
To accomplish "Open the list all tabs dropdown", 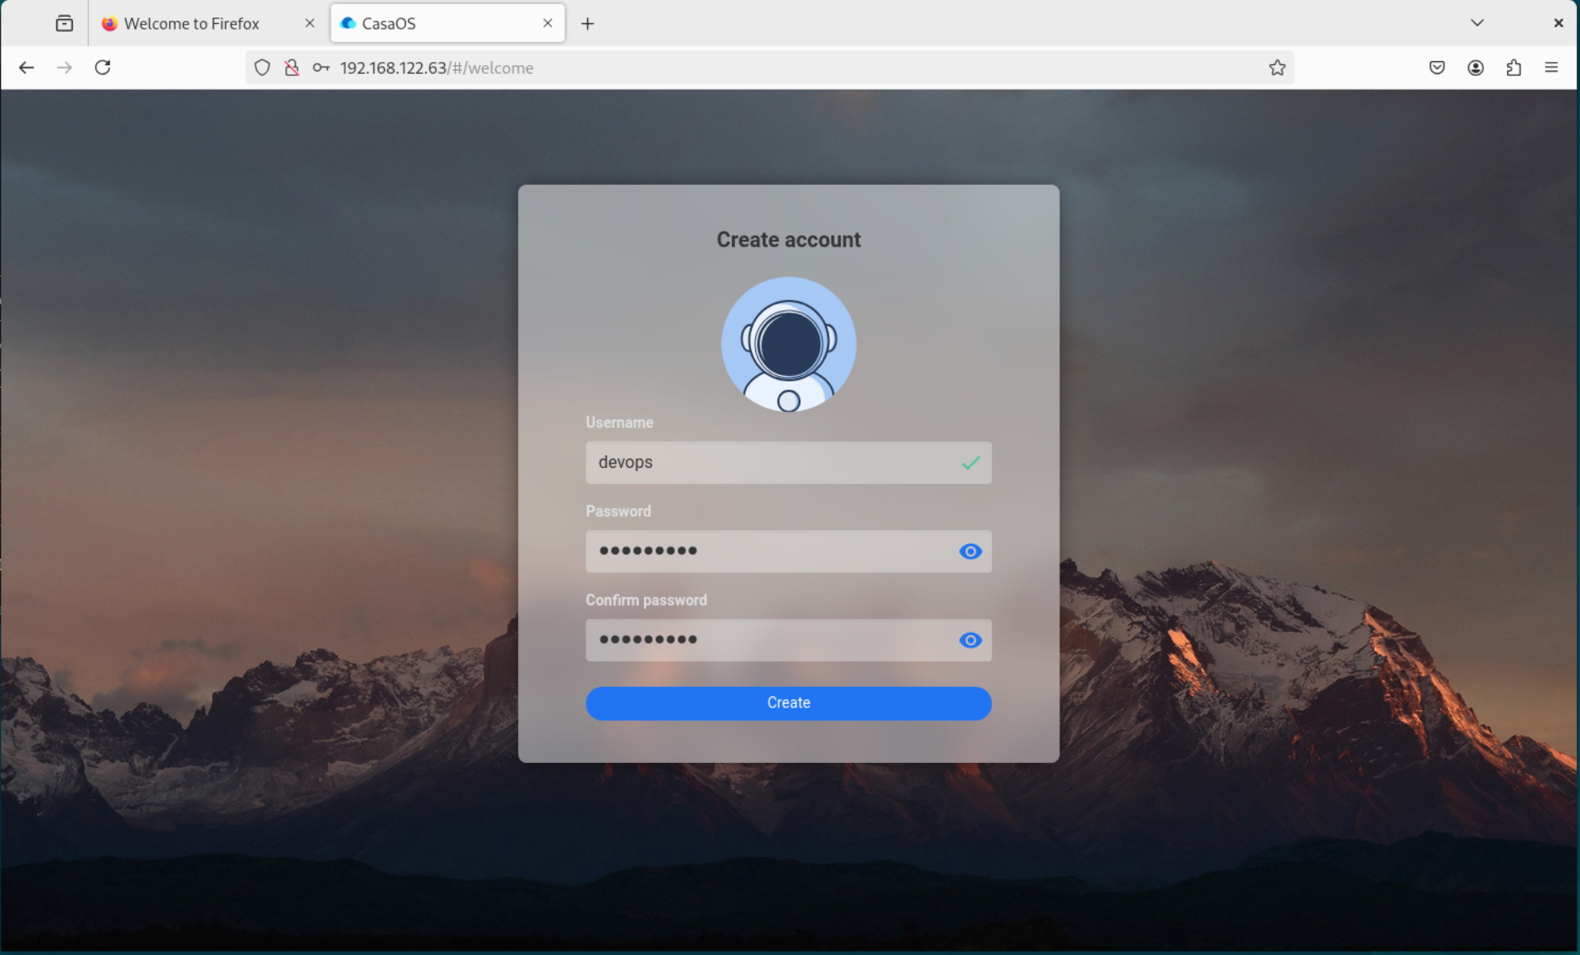I will tap(1476, 23).
